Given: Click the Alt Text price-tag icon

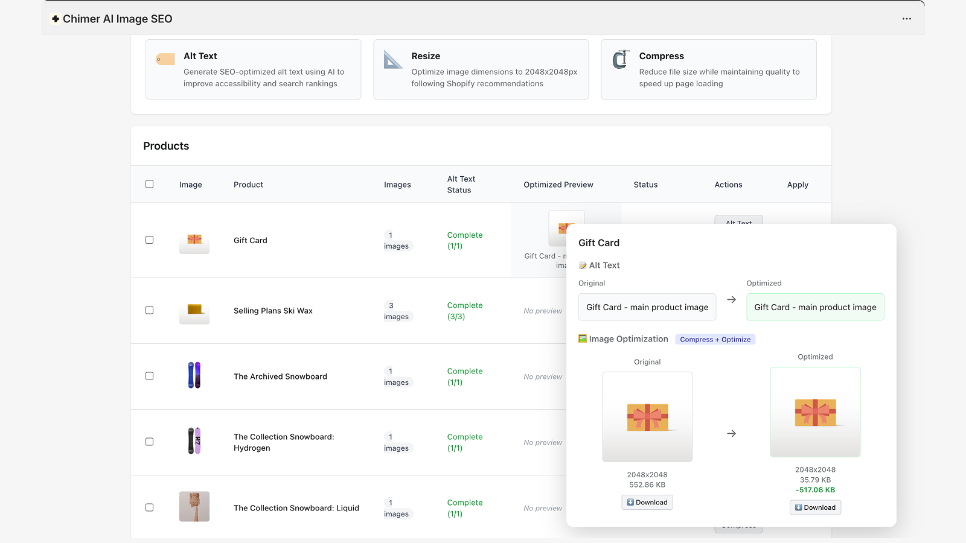Looking at the screenshot, I should (x=164, y=59).
